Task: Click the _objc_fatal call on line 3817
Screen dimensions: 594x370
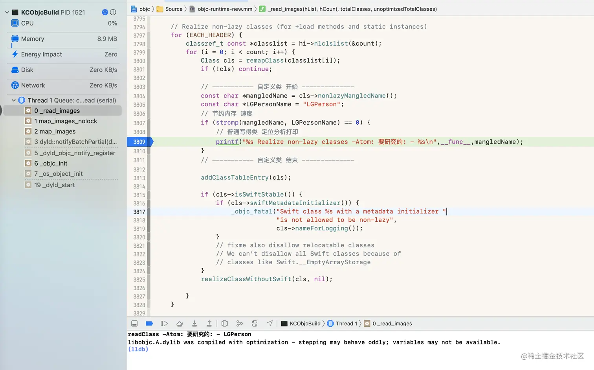Action: coord(252,212)
